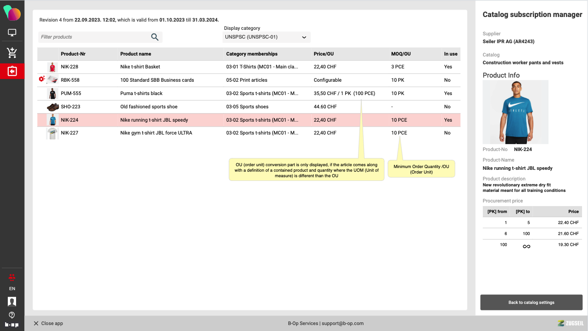Screen dimensions: 588x331
Task: Open the monitor dashboard icon in sidebar
Action: pos(12,33)
